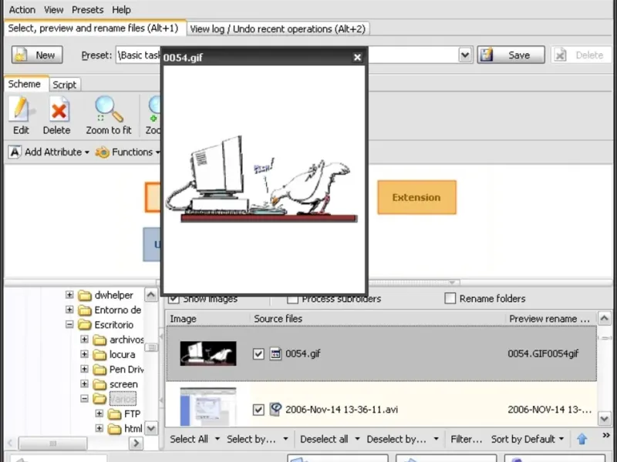The height and width of the screenshot is (462, 617).
Task: Click the Edit pencil icon
Action: (22, 109)
